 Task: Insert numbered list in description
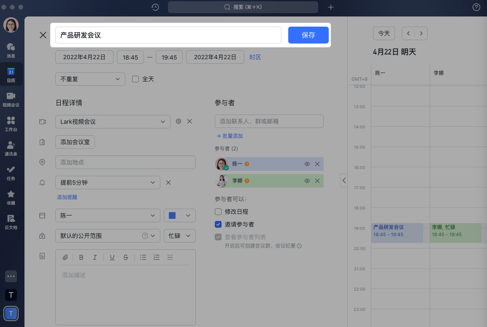157,257
